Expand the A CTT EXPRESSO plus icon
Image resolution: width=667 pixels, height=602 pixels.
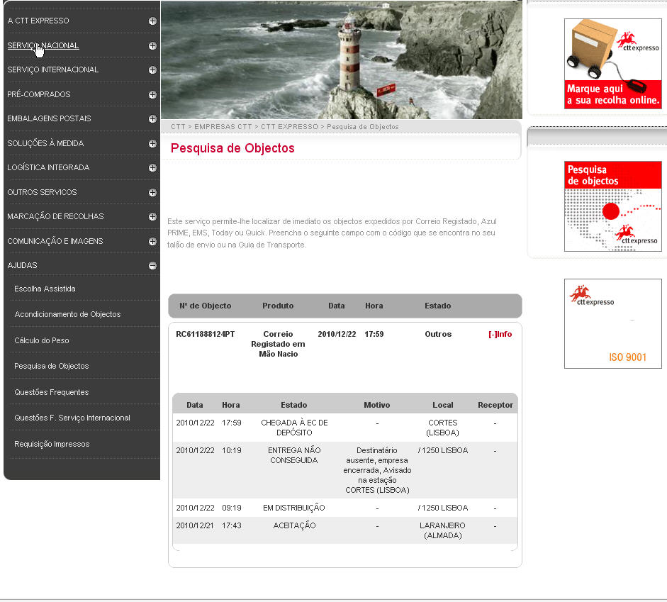coord(152,21)
